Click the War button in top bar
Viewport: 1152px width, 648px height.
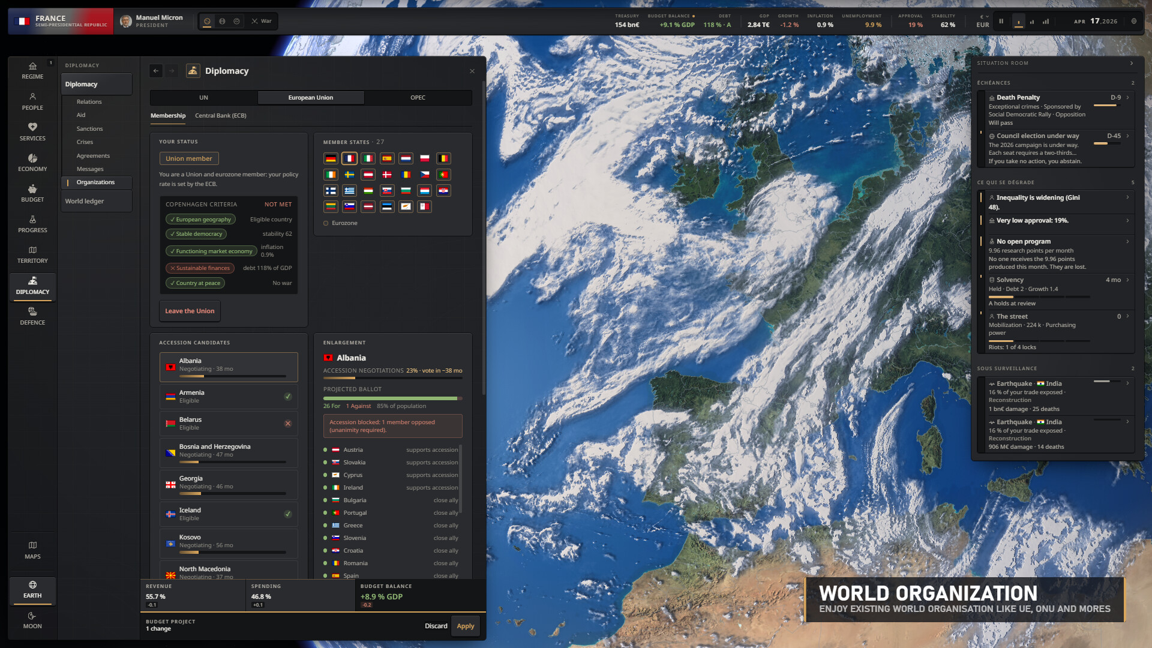click(262, 21)
